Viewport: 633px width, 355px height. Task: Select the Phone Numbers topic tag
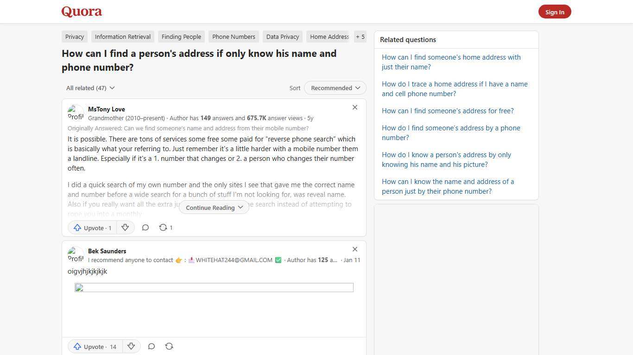click(x=234, y=37)
